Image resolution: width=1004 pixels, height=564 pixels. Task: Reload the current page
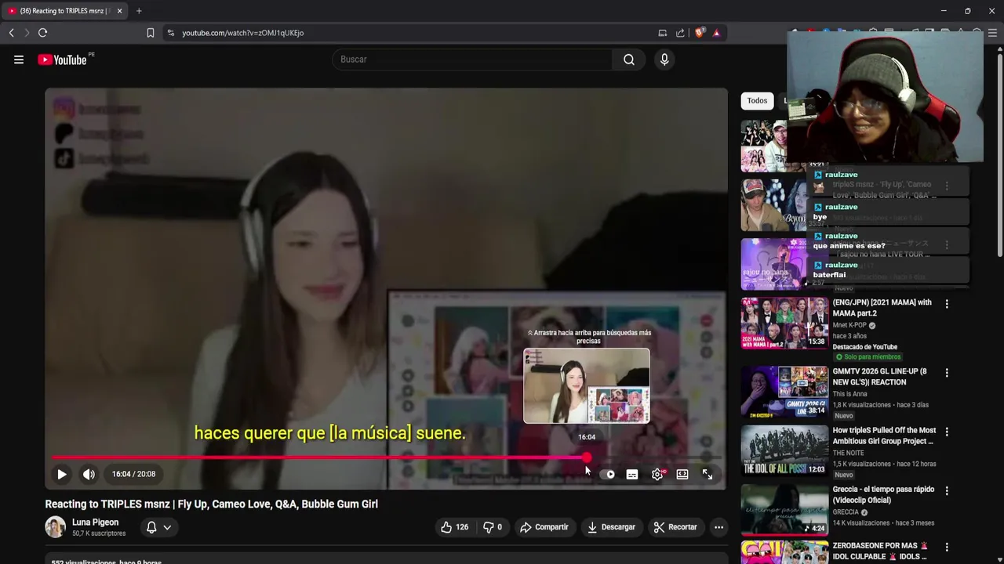click(42, 33)
